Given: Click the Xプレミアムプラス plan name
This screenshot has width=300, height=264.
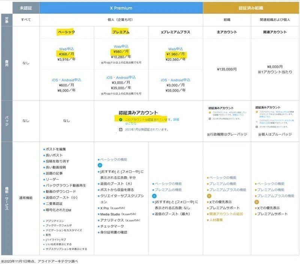Looking at the screenshot, I should pyautogui.click(x=175, y=32).
